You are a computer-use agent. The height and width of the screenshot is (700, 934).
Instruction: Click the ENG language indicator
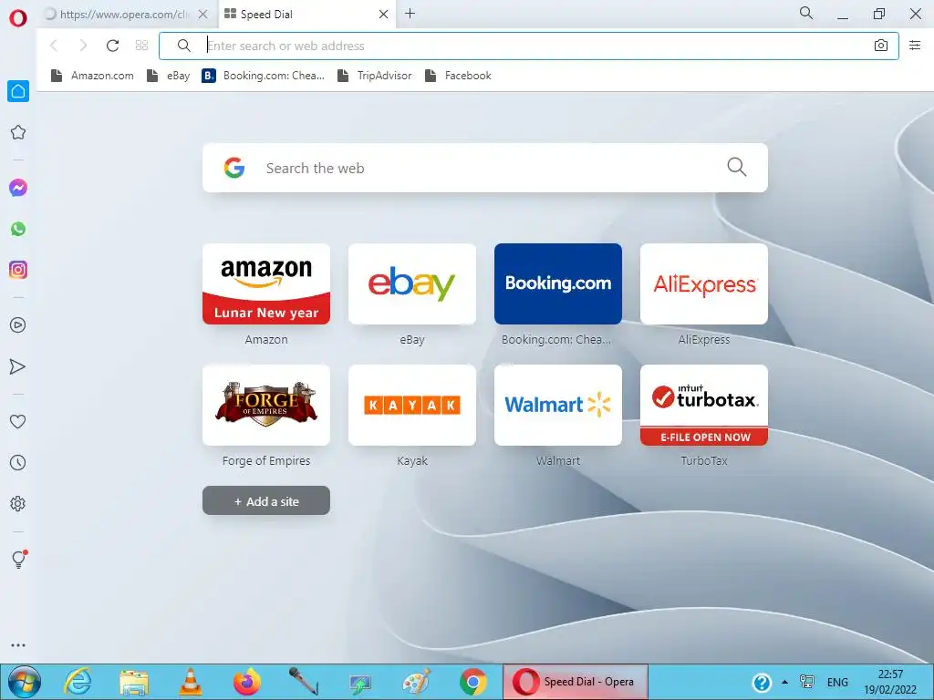(x=837, y=683)
